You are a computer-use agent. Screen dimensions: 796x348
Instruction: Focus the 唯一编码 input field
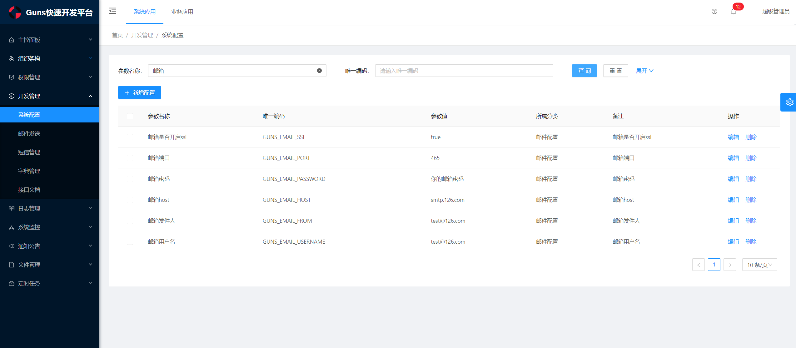(x=464, y=71)
